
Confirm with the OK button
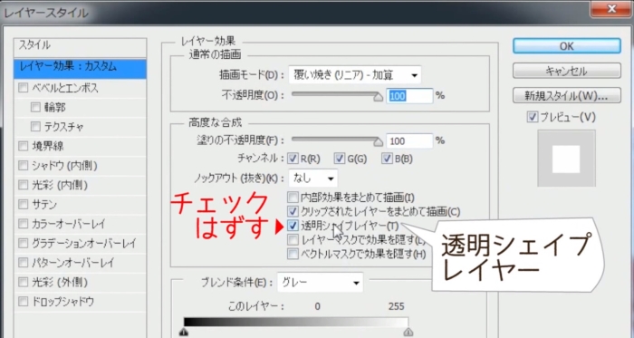coord(566,46)
